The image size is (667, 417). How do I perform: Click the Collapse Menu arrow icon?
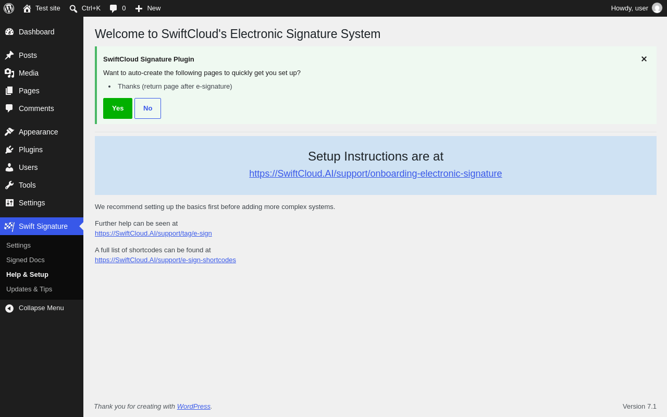pyautogui.click(x=9, y=309)
